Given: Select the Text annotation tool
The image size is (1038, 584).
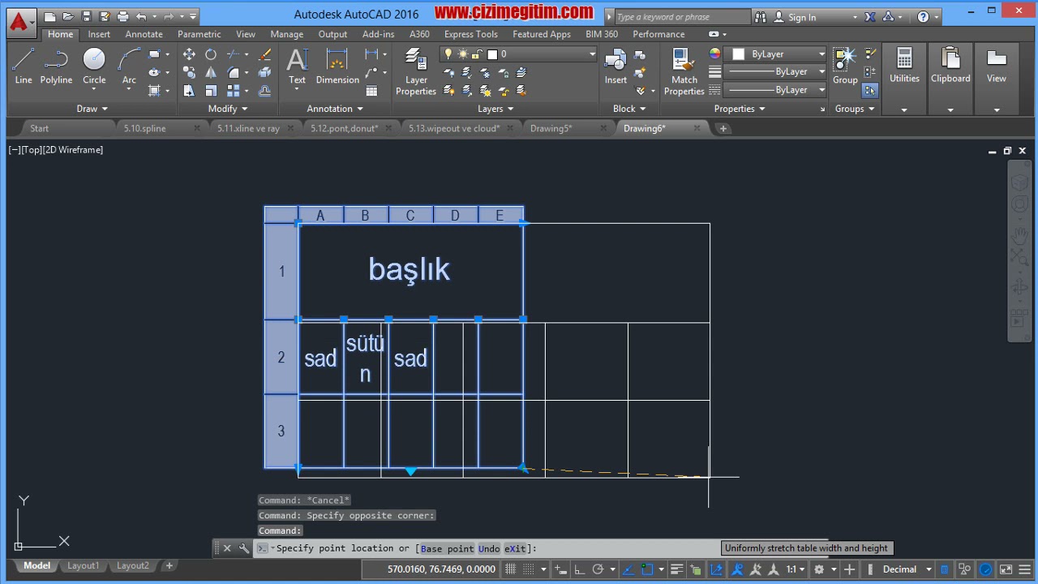Looking at the screenshot, I should [x=297, y=66].
